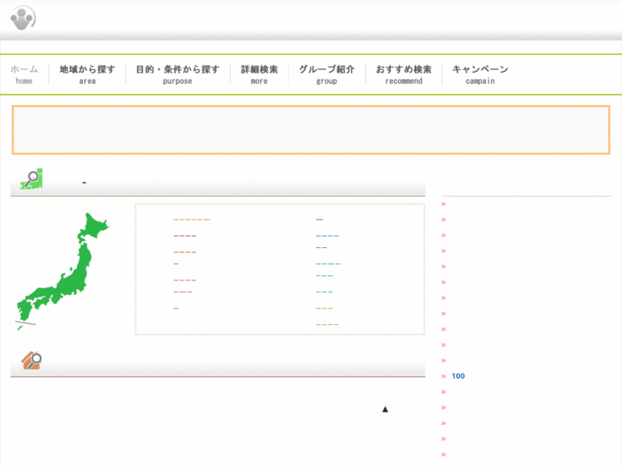Image resolution: width=622 pixels, height=466 pixels.
Task: Select the Okinawa inset on the Japan map
Action: [20, 327]
